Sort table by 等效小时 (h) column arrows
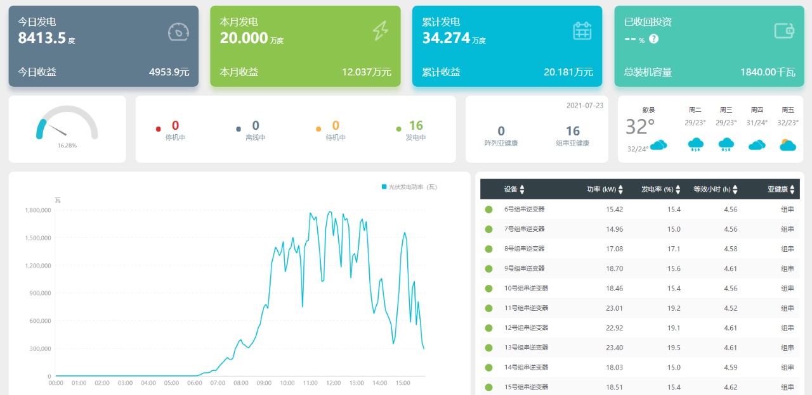Screen dimensions: 812x395 [735, 189]
